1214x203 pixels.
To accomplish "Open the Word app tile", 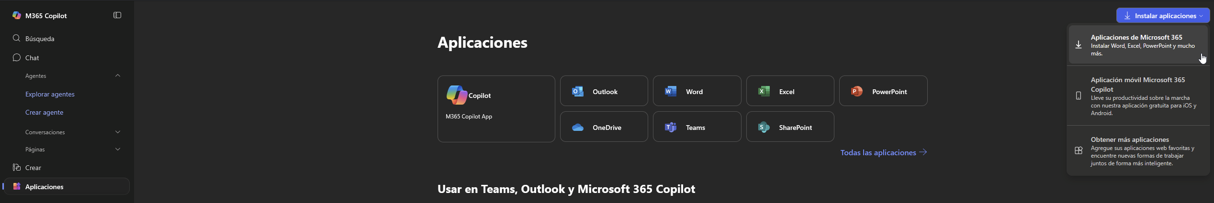I will tap(697, 91).
